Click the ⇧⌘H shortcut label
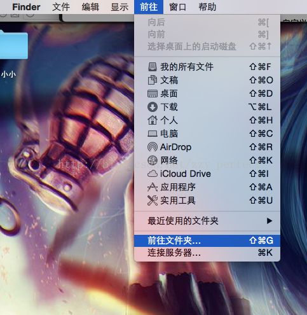This screenshot has width=307, height=315. (261, 120)
